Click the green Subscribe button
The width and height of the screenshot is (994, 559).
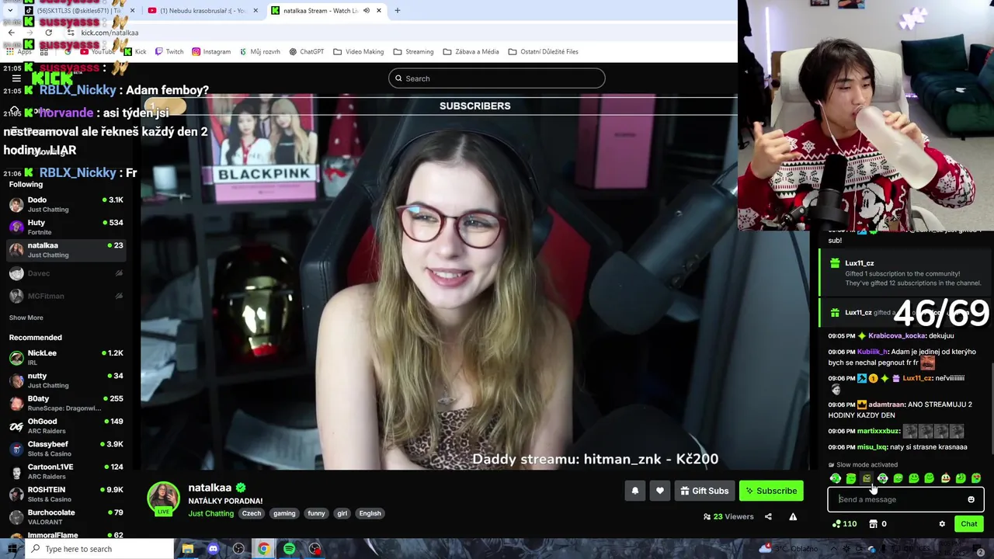pos(771,491)
